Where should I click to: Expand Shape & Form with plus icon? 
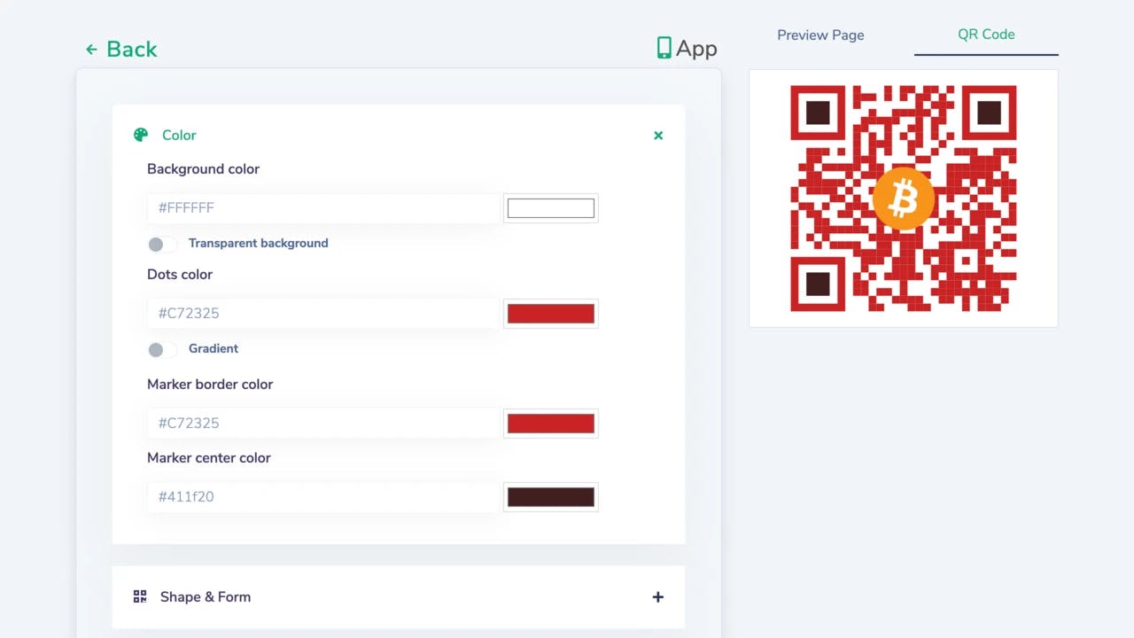coord(658,597)
